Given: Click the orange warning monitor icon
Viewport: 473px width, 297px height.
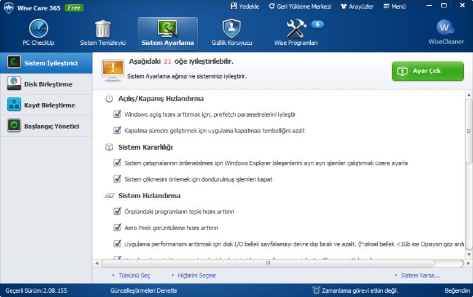Looking at the screenshot, I should (x=113, y=70).
